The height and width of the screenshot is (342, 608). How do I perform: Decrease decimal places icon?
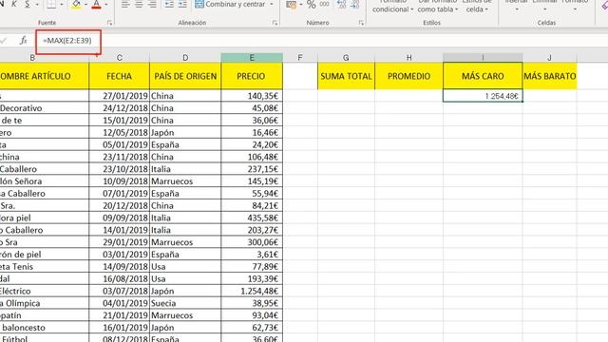[x=354, y=4]
